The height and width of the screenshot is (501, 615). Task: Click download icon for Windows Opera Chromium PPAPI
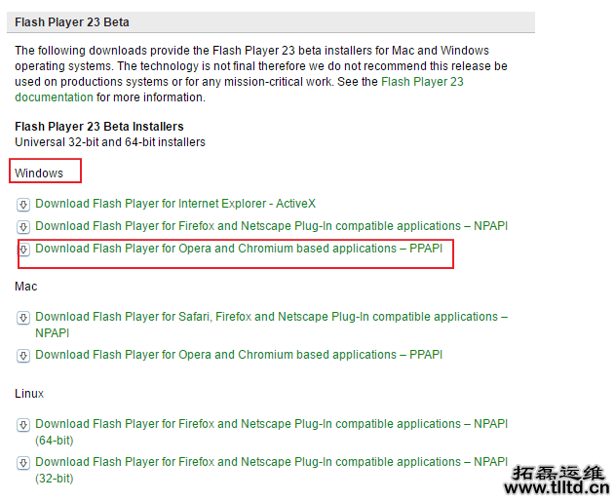click(24, 250)
